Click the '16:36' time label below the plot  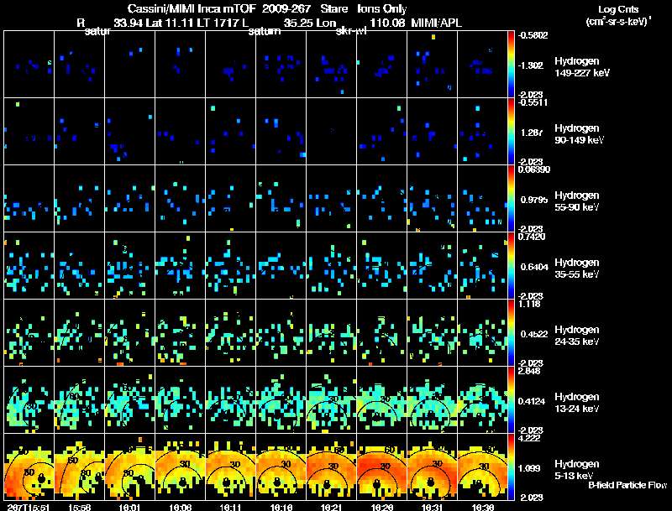(x=482, y=508)
